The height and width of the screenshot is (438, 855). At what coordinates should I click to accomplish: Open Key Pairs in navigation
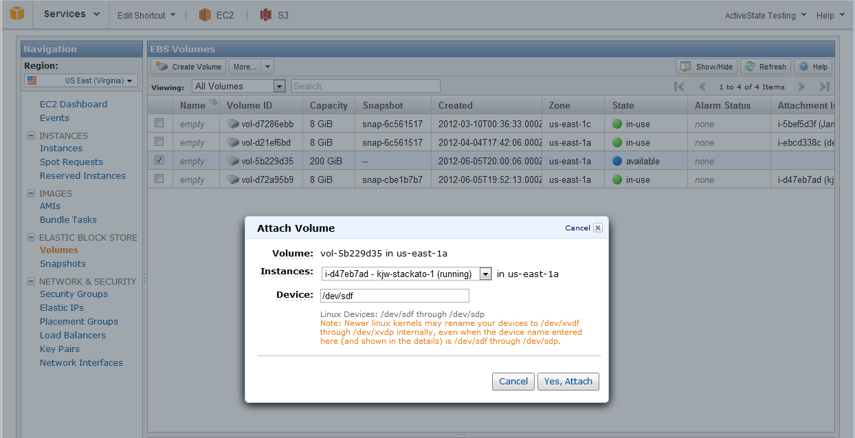60,349
